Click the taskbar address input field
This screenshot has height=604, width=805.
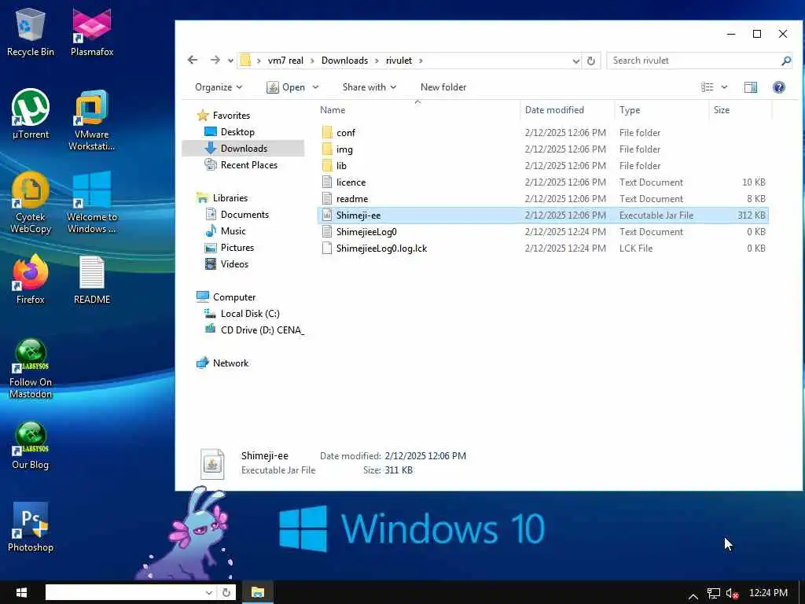pyautogui.click(x=125, y=592)
